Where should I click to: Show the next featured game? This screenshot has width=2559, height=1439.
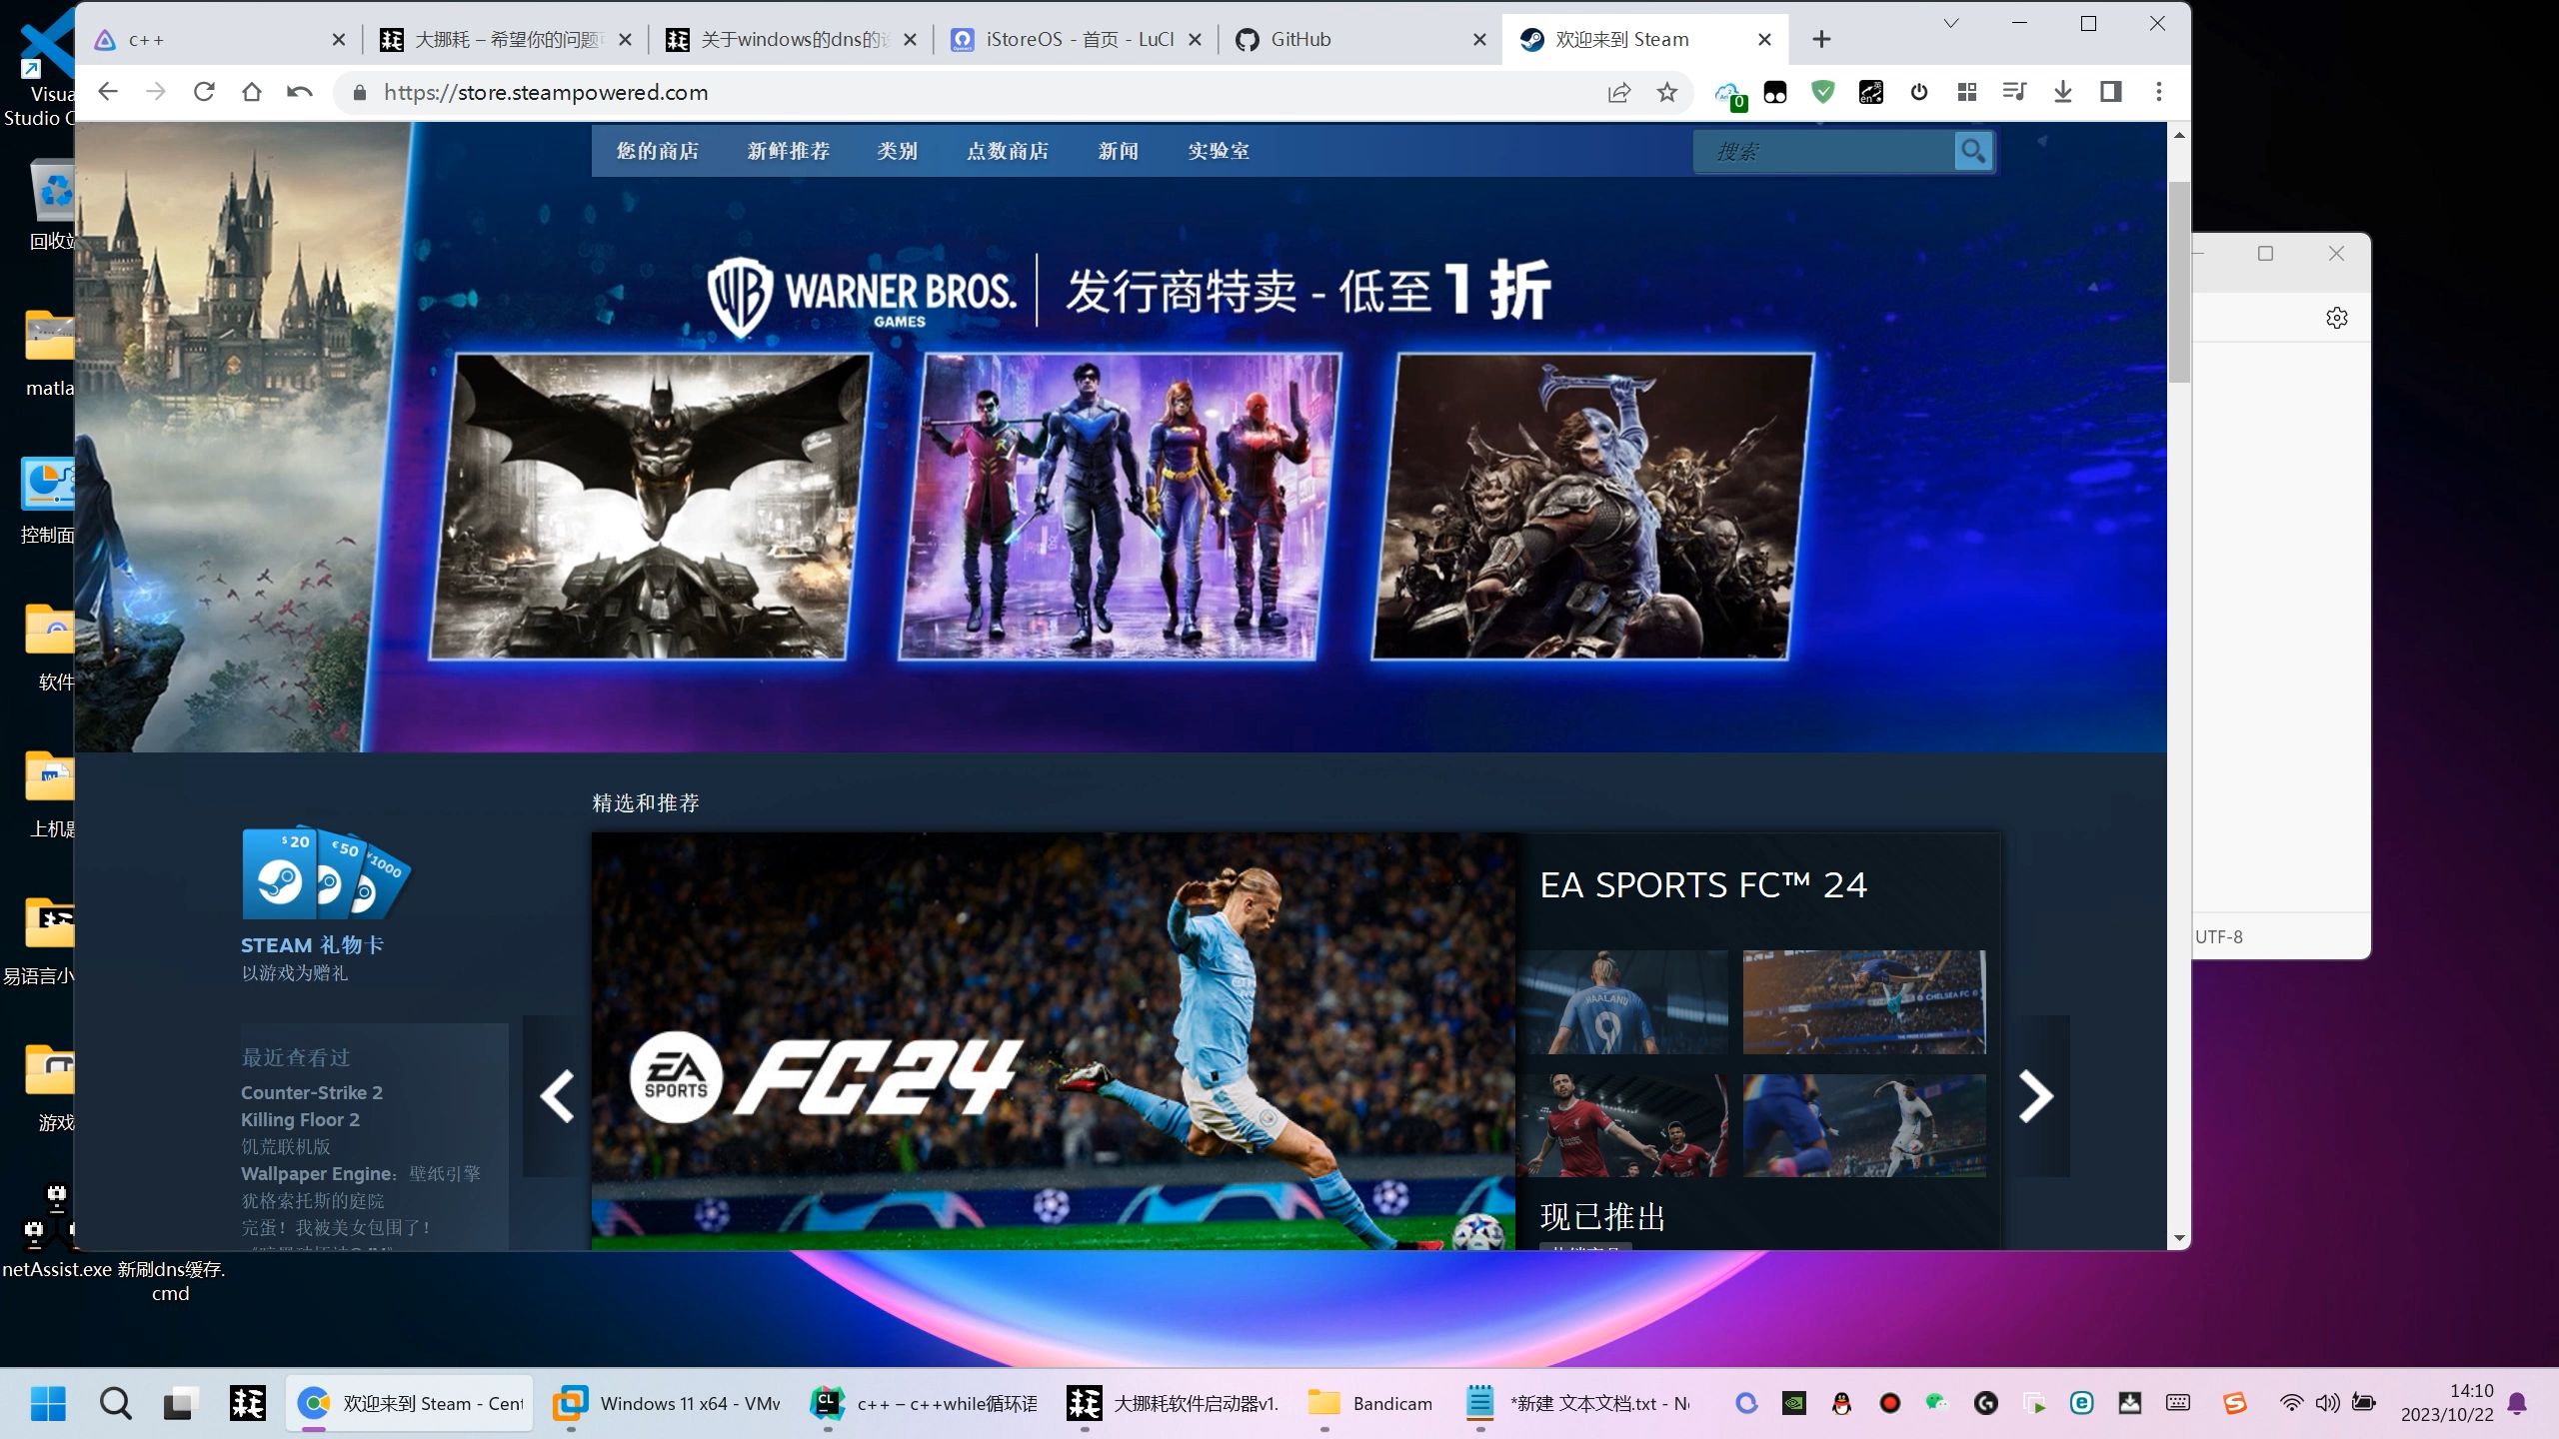2035,1096
